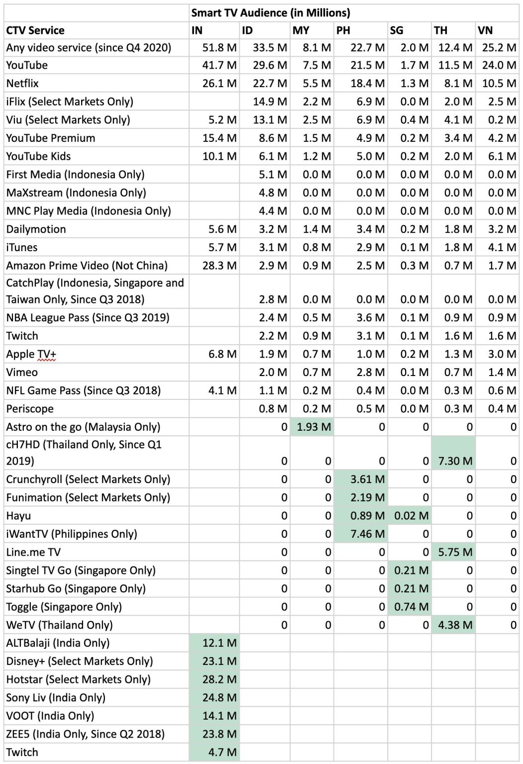This screenshot has width=523, height=764.
Task: Select Hayu's 0.02 M Singapore cell
Action: coord(409,516)
